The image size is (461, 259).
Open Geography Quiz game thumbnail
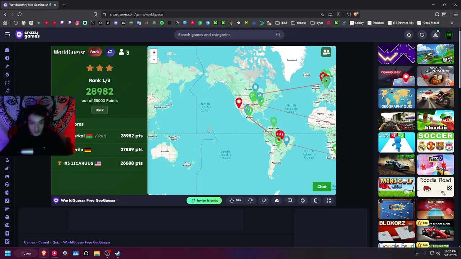click(x=397, y=98)
